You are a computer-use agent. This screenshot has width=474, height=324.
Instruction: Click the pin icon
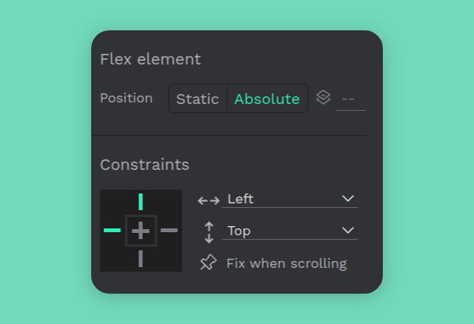tap(208, 263)
